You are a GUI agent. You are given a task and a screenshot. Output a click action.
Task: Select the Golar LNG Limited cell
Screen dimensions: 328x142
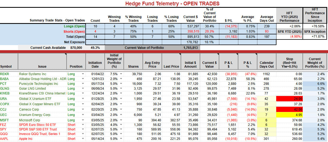(x=42, y=89)
